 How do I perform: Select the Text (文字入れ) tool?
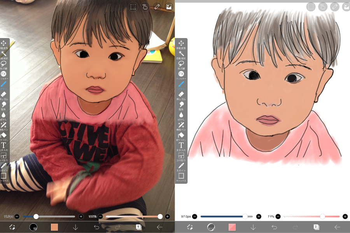(181, 146)
